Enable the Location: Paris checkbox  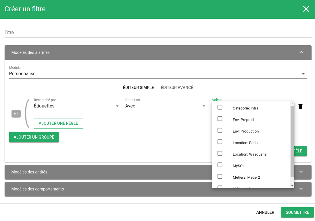pyautogui.click(x=220, y=142)
